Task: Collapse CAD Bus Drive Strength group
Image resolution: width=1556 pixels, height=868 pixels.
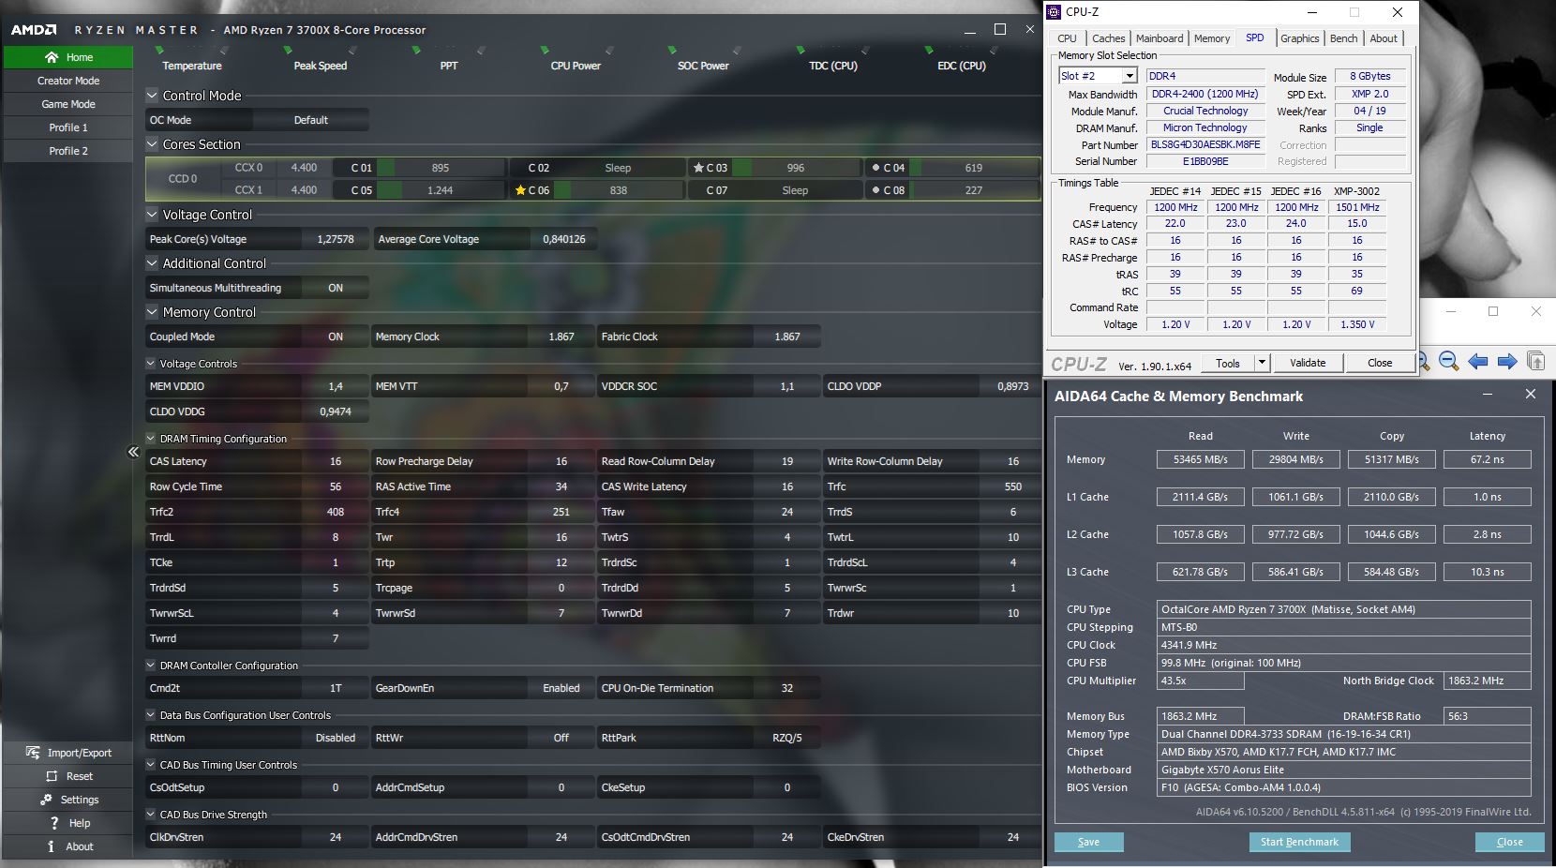Action: [152, 815]
